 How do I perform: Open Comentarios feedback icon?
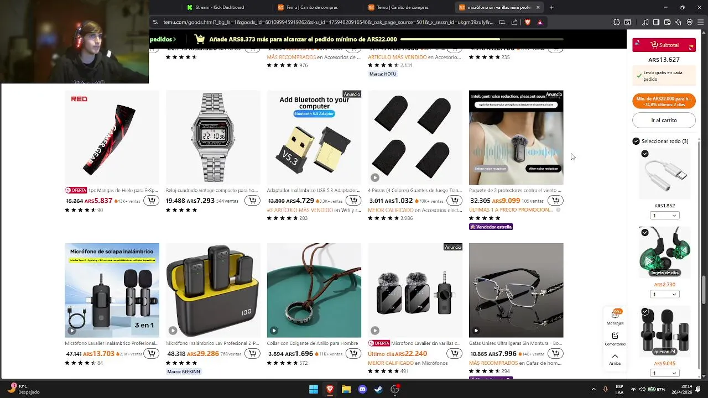[615, 338]
